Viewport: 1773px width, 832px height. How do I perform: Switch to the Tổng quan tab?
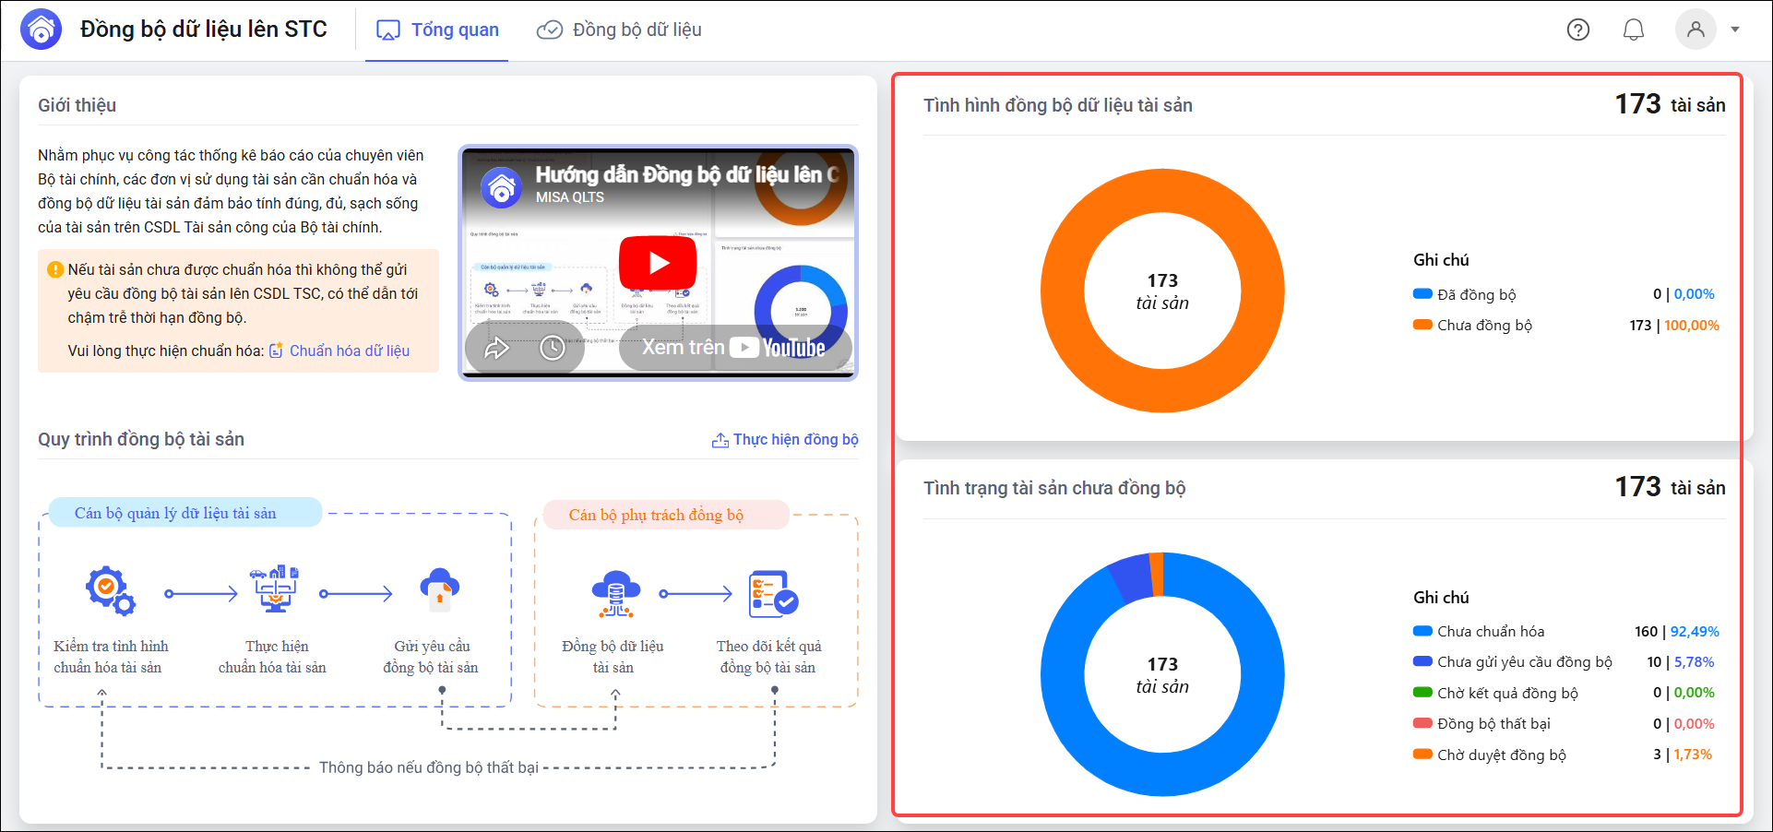coord(437,30)
